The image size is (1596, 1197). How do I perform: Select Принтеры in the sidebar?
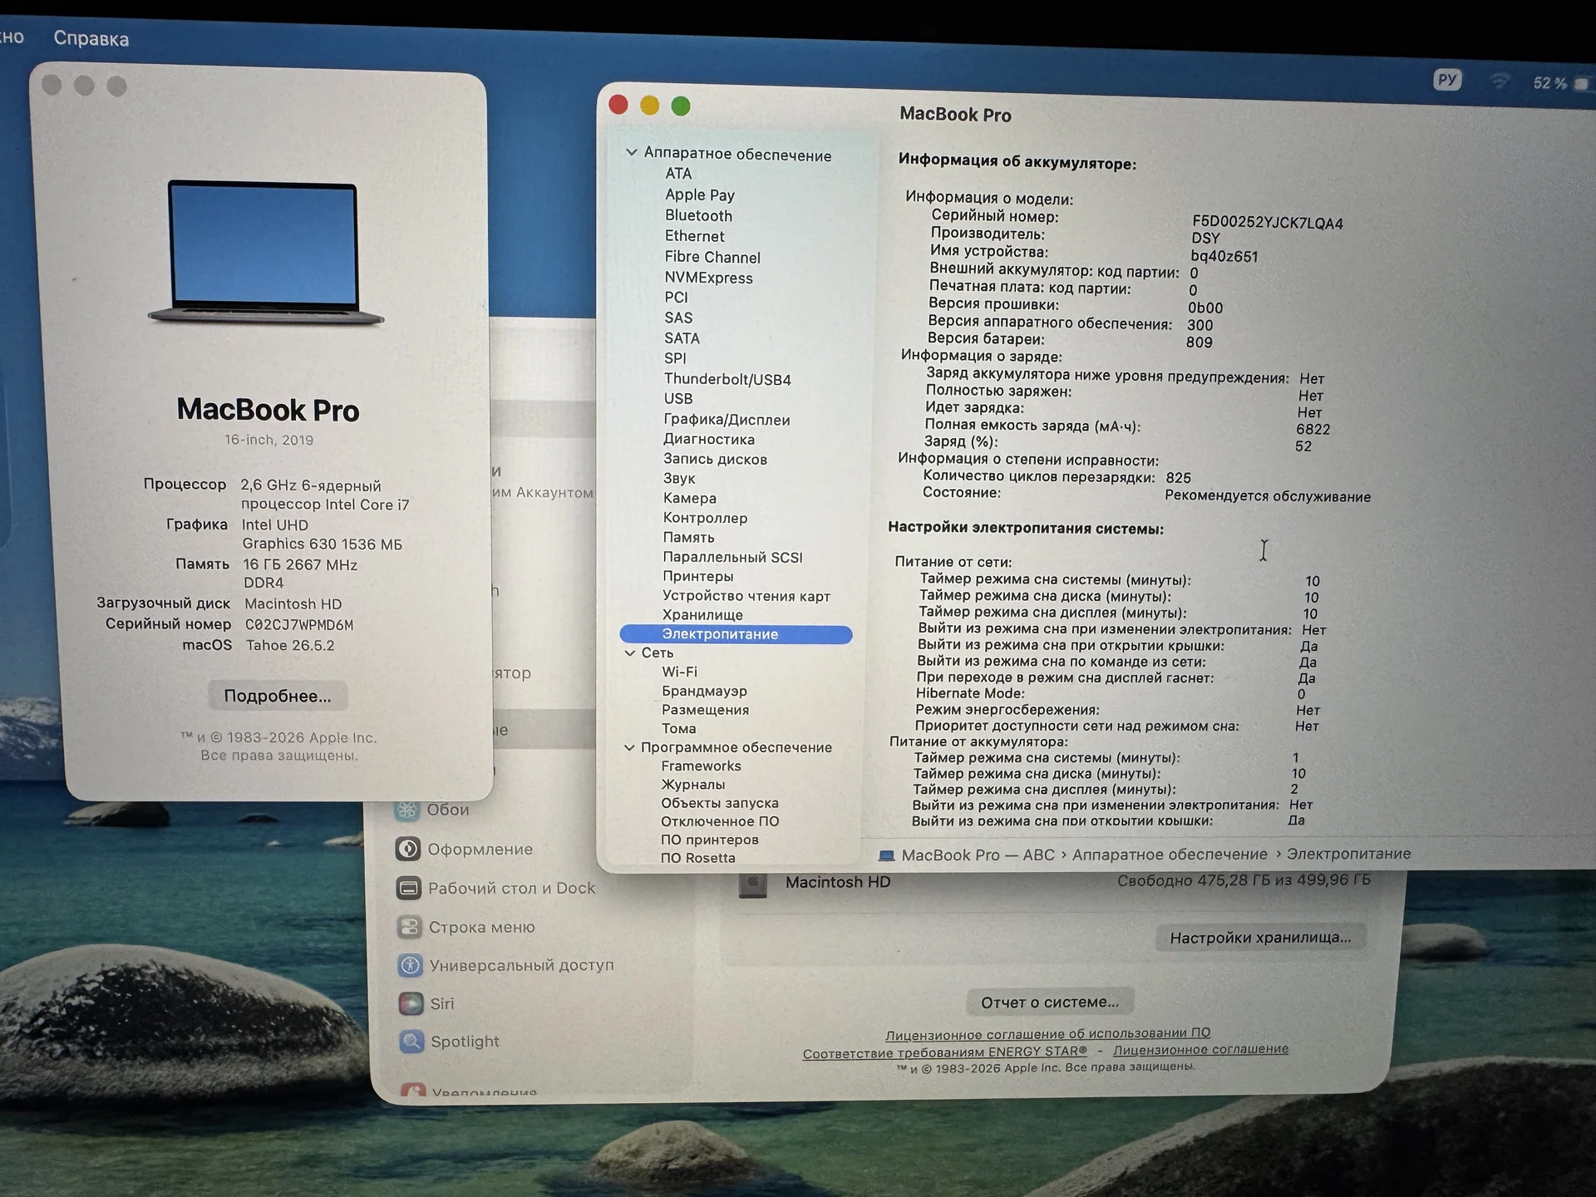click(698, 577)
